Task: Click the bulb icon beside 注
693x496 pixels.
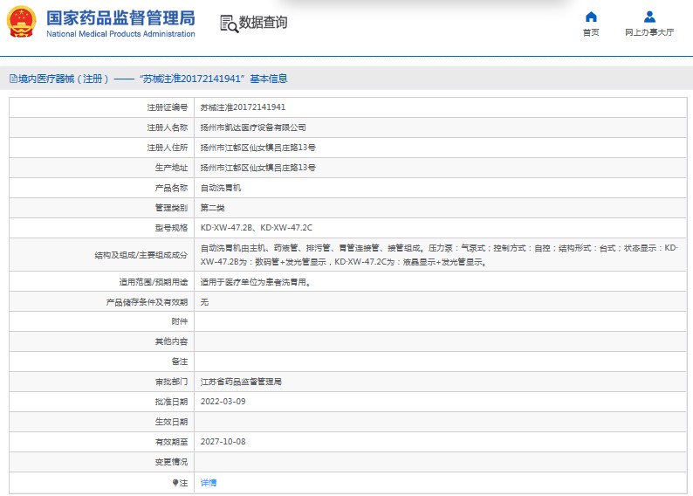Action: [175, 482]
